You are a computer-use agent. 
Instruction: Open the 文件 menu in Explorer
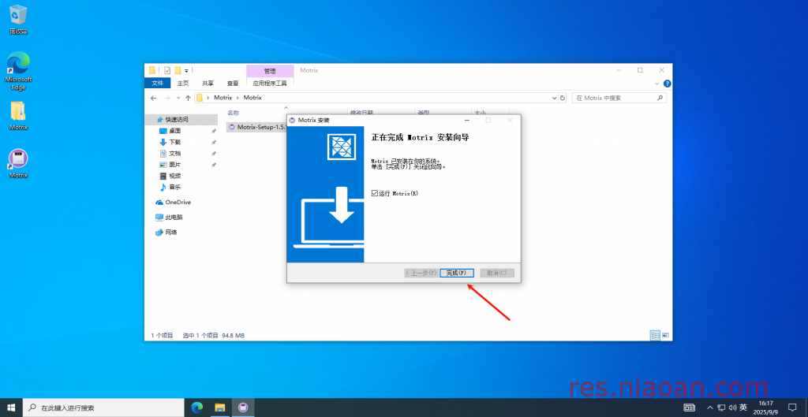(158, 83)
